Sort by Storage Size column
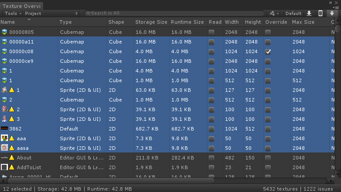341x192 pixels. (x=152, y=22)
